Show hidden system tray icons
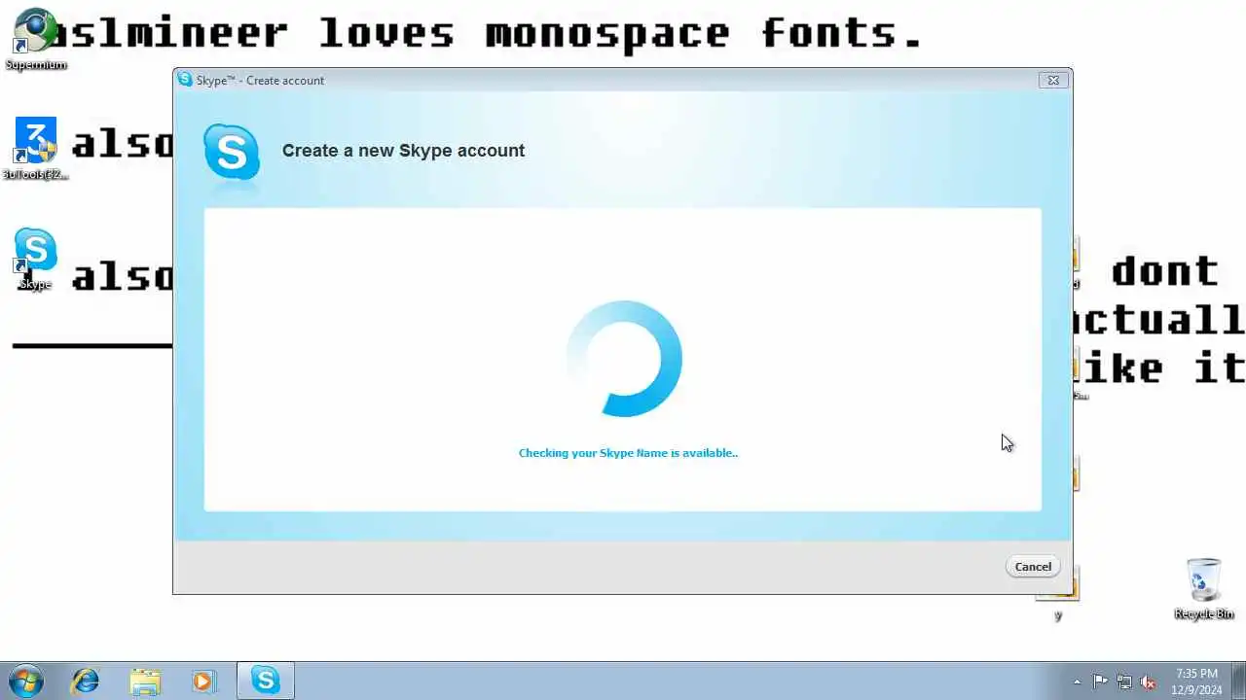Image resolution: width=1246 pixels, height=700 pixels. [x=1077, y=682]
